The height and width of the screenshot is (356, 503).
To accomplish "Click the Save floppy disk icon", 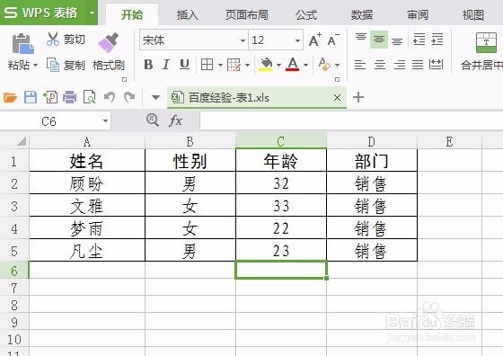I will 31,97.
